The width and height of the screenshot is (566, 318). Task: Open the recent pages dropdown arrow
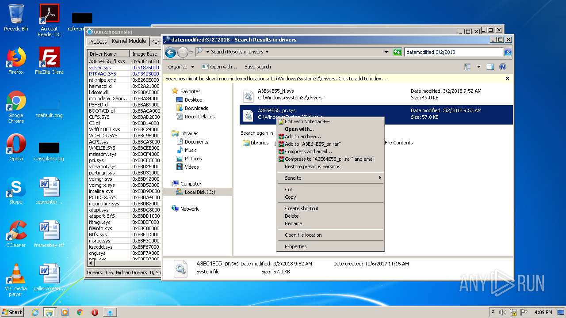[x=191, y=52]
